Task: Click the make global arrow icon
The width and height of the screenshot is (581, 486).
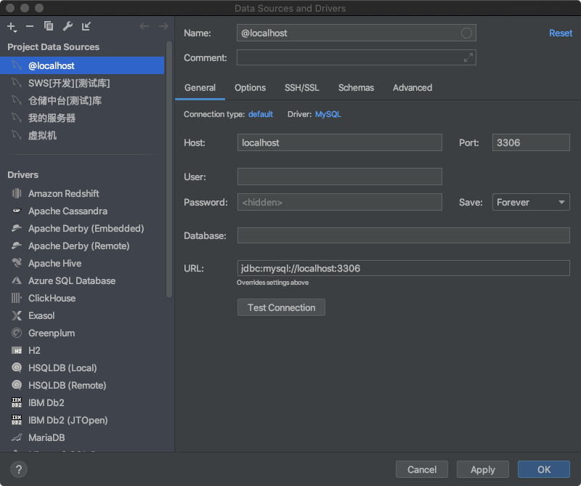Action: point(86,27)
